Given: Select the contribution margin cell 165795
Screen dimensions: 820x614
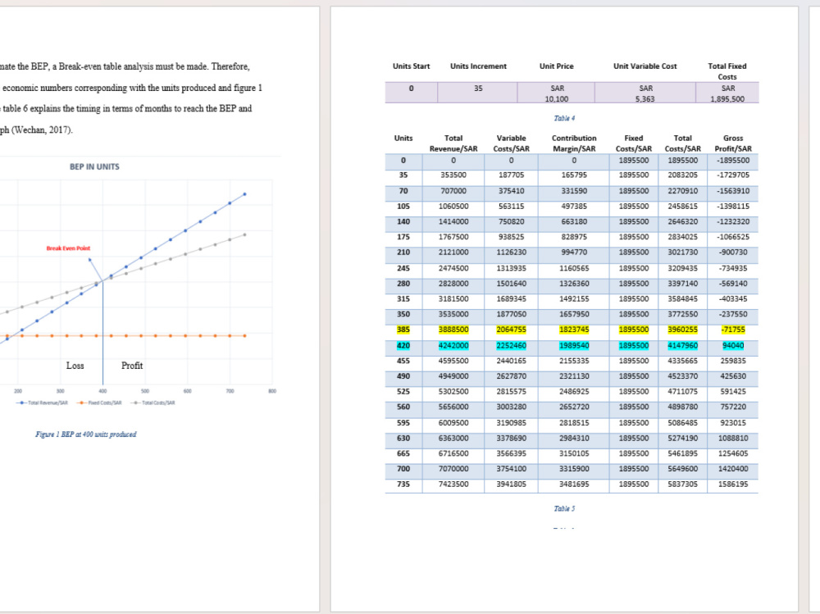Looking at the screenshot, I should tap(574, 175).
